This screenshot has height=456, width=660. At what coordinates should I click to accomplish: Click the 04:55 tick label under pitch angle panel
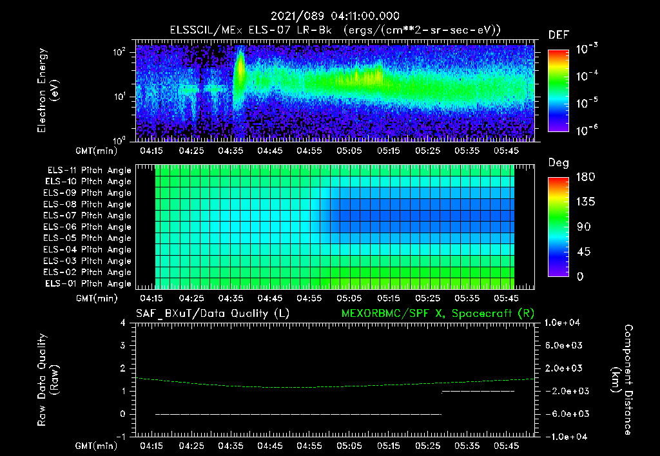click(309, 298)
